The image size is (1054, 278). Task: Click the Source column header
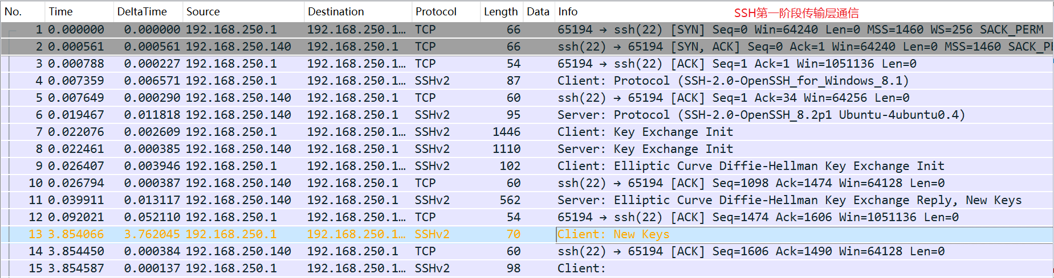(x=203, y=11)
